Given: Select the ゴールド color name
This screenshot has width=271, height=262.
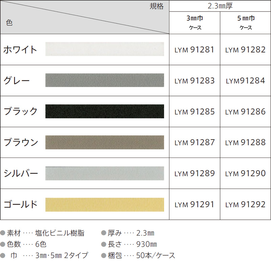Looking at the screenshot, I should point(21,205).
